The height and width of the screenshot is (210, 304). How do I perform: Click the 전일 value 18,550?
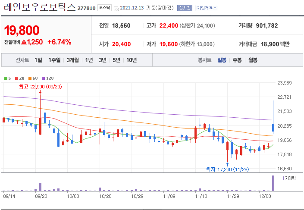(121, 25)
